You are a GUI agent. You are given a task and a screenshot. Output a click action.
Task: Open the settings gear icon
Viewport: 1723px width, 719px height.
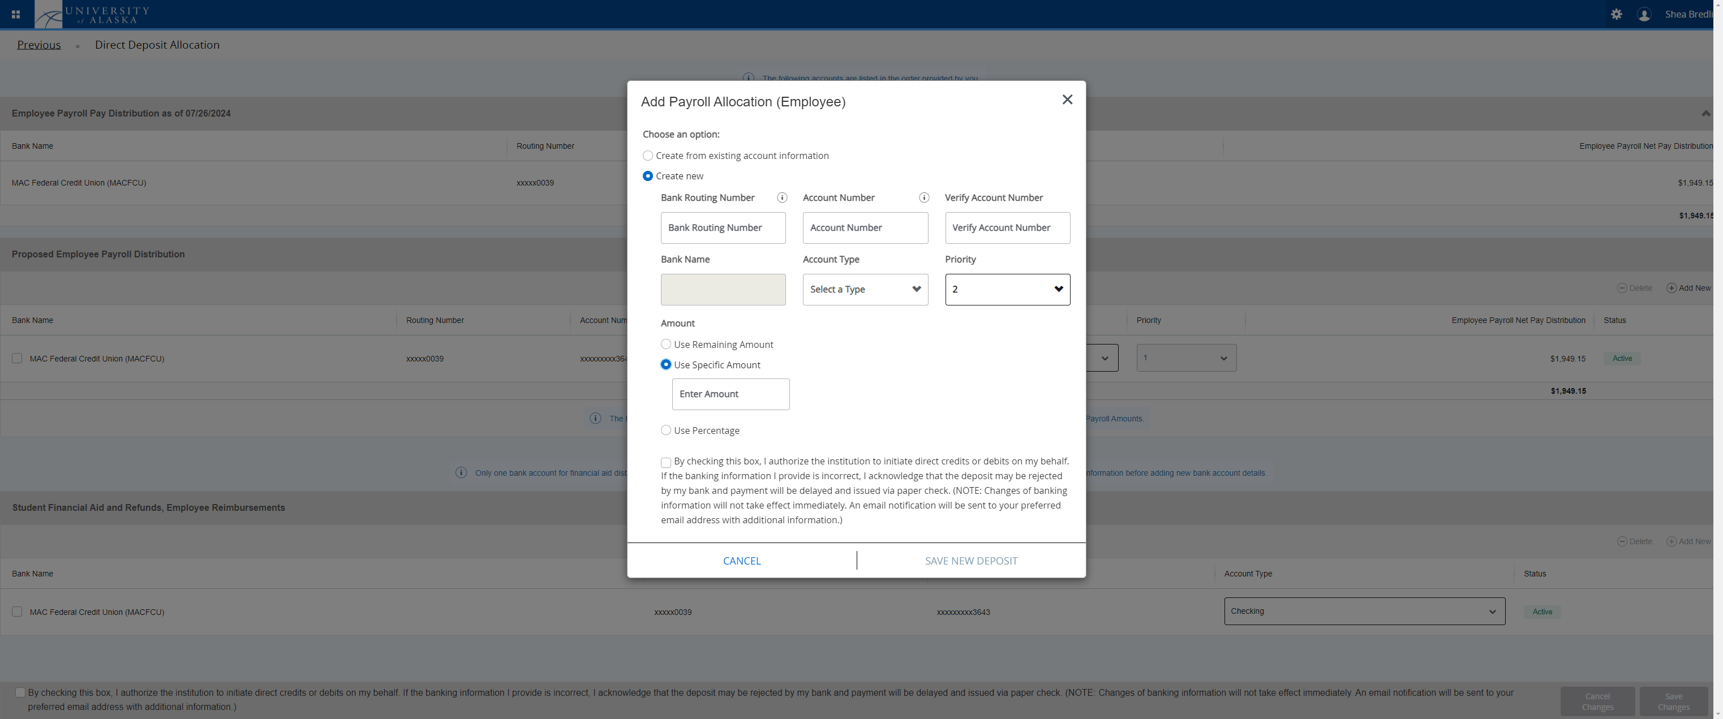[1616, 14]
